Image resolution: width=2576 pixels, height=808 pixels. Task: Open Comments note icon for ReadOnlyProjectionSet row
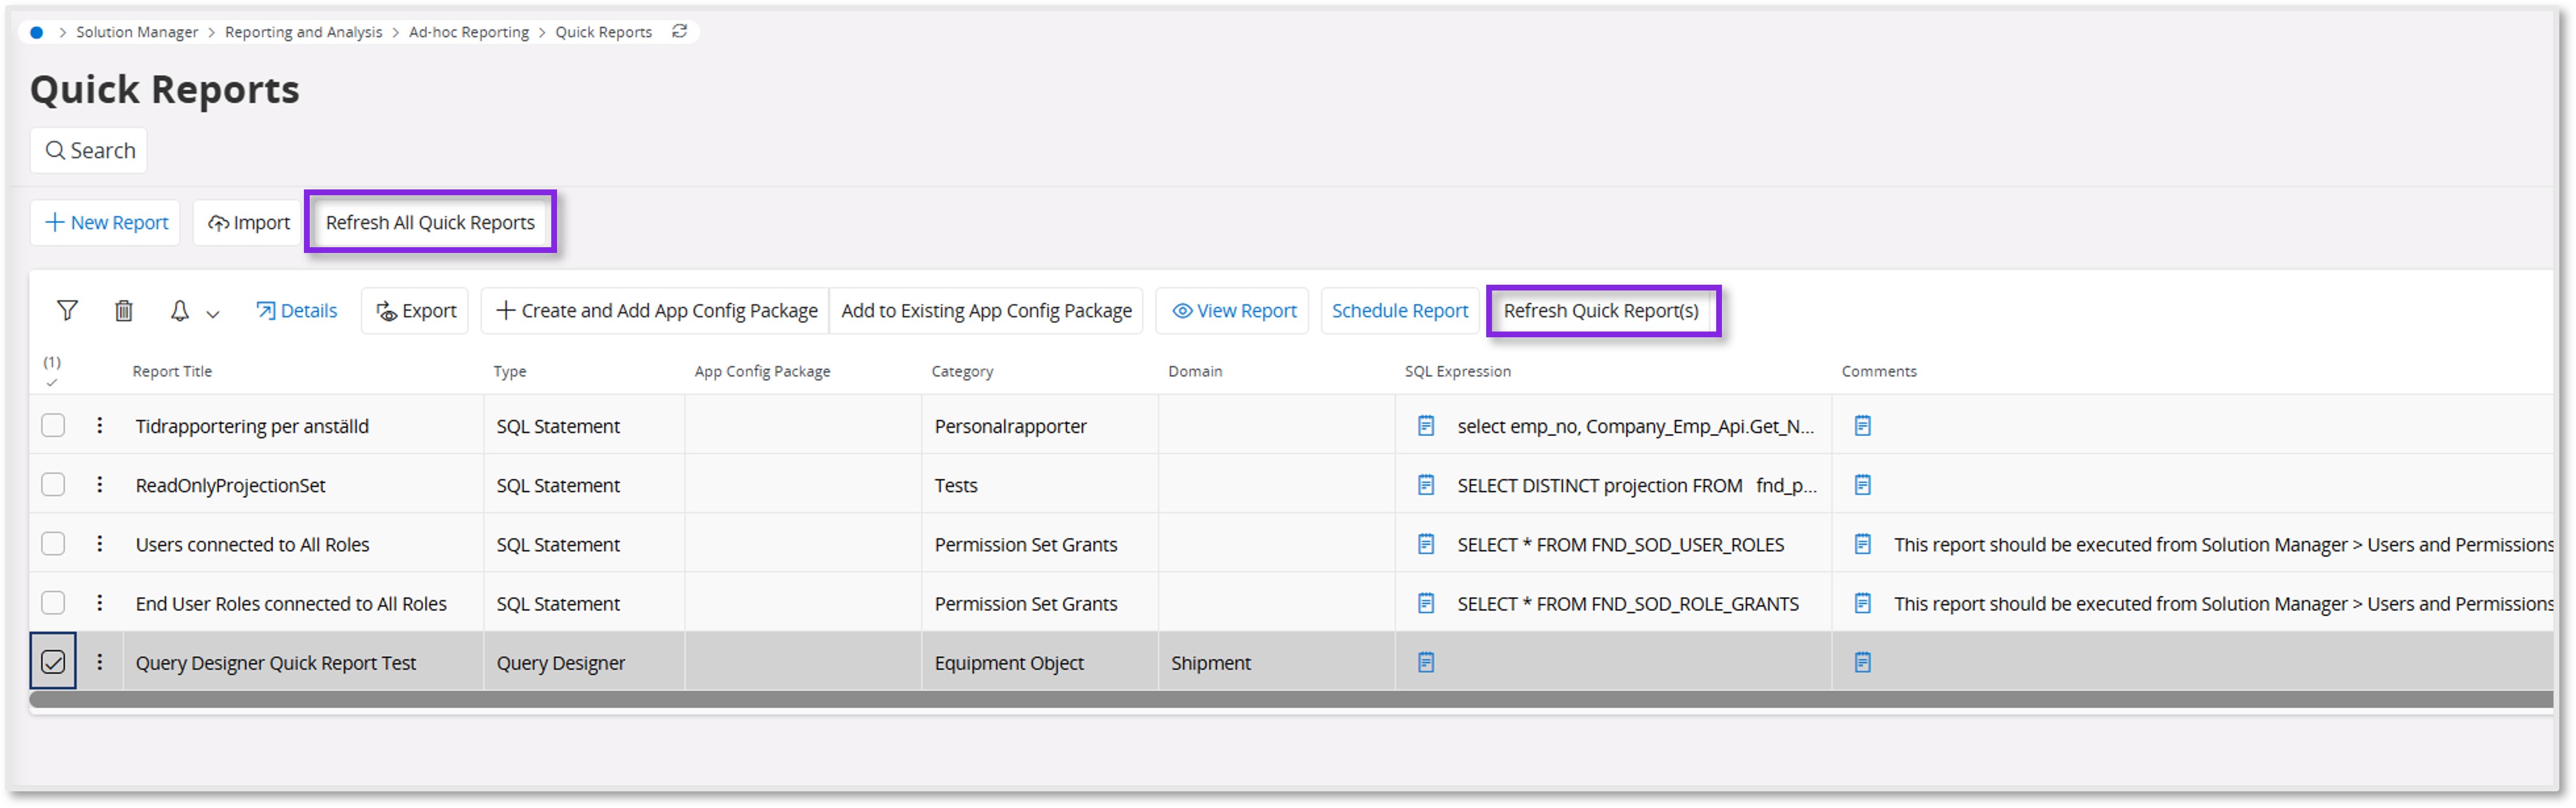tap(1862, 485)
